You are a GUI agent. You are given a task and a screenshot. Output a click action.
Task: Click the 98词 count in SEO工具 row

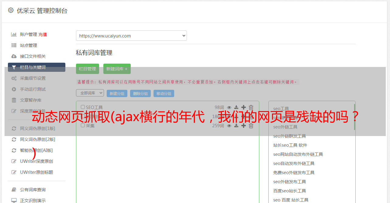[x=219, y=107]
